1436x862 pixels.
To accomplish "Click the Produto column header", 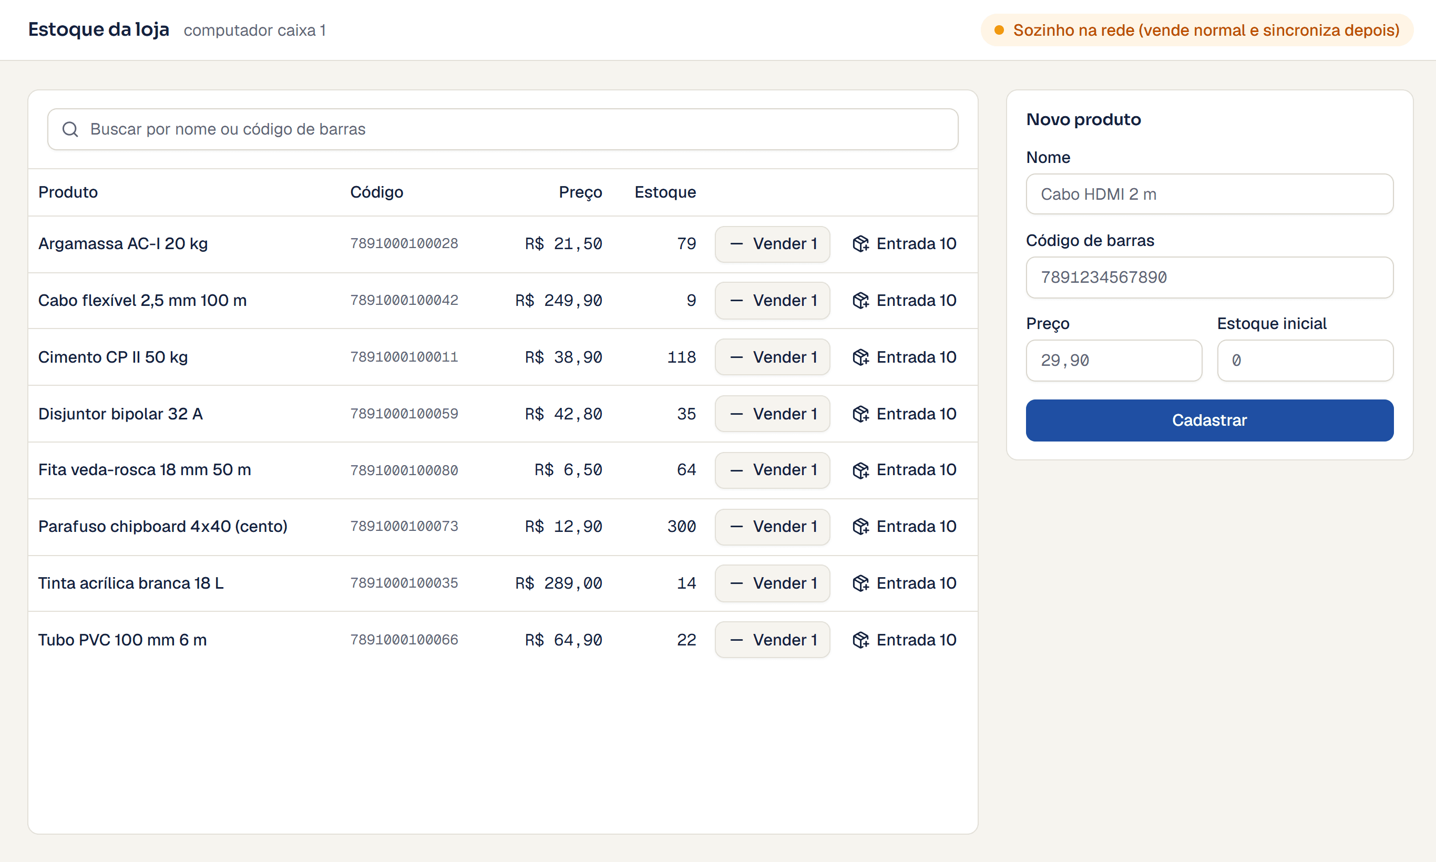I will pyautogui.click(x=68, y=192).
